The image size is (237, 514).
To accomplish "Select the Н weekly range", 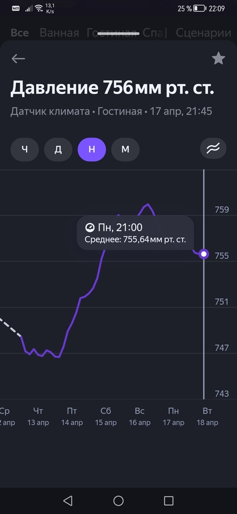I will click(x=92, y=149).
